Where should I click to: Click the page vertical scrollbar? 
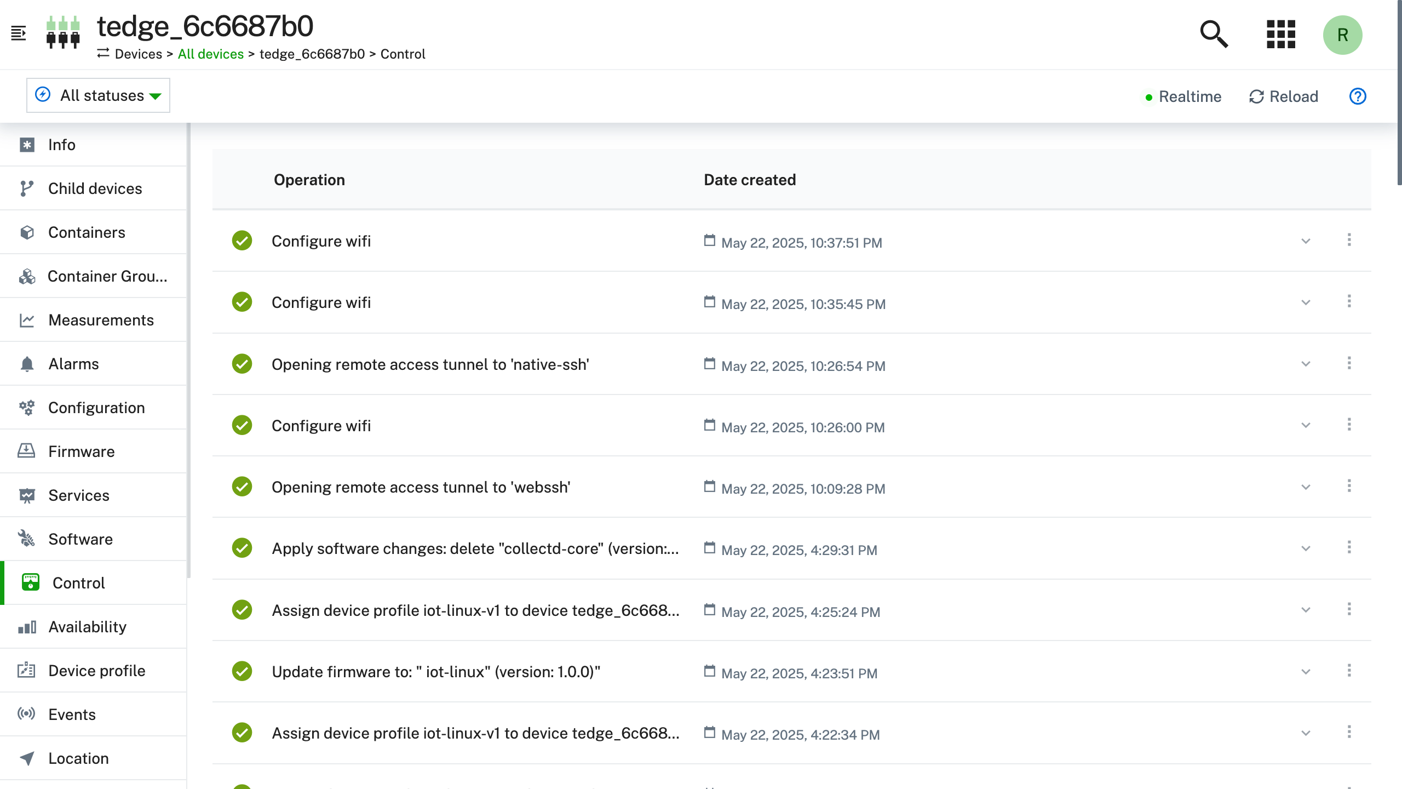click(1399, 93)
